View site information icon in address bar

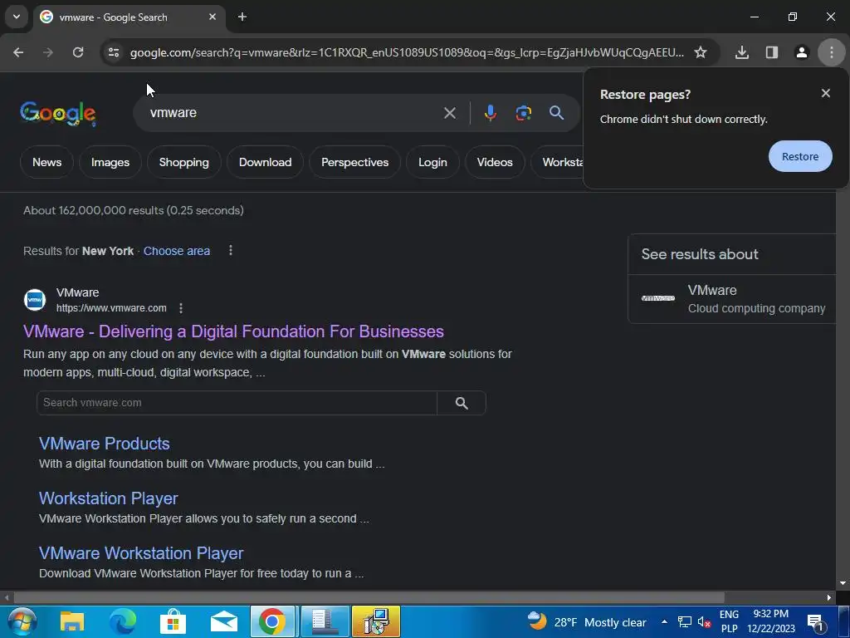click(113, 52)
